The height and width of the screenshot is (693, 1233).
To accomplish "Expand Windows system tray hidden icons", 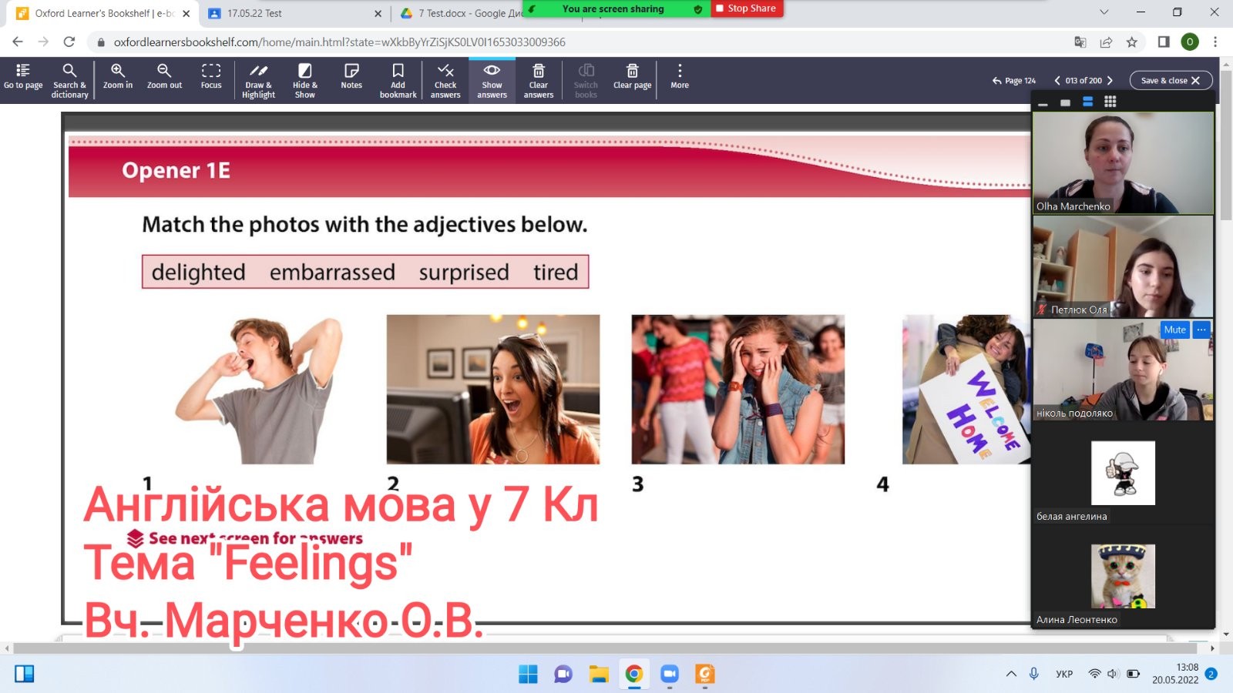I will 1011,674.
